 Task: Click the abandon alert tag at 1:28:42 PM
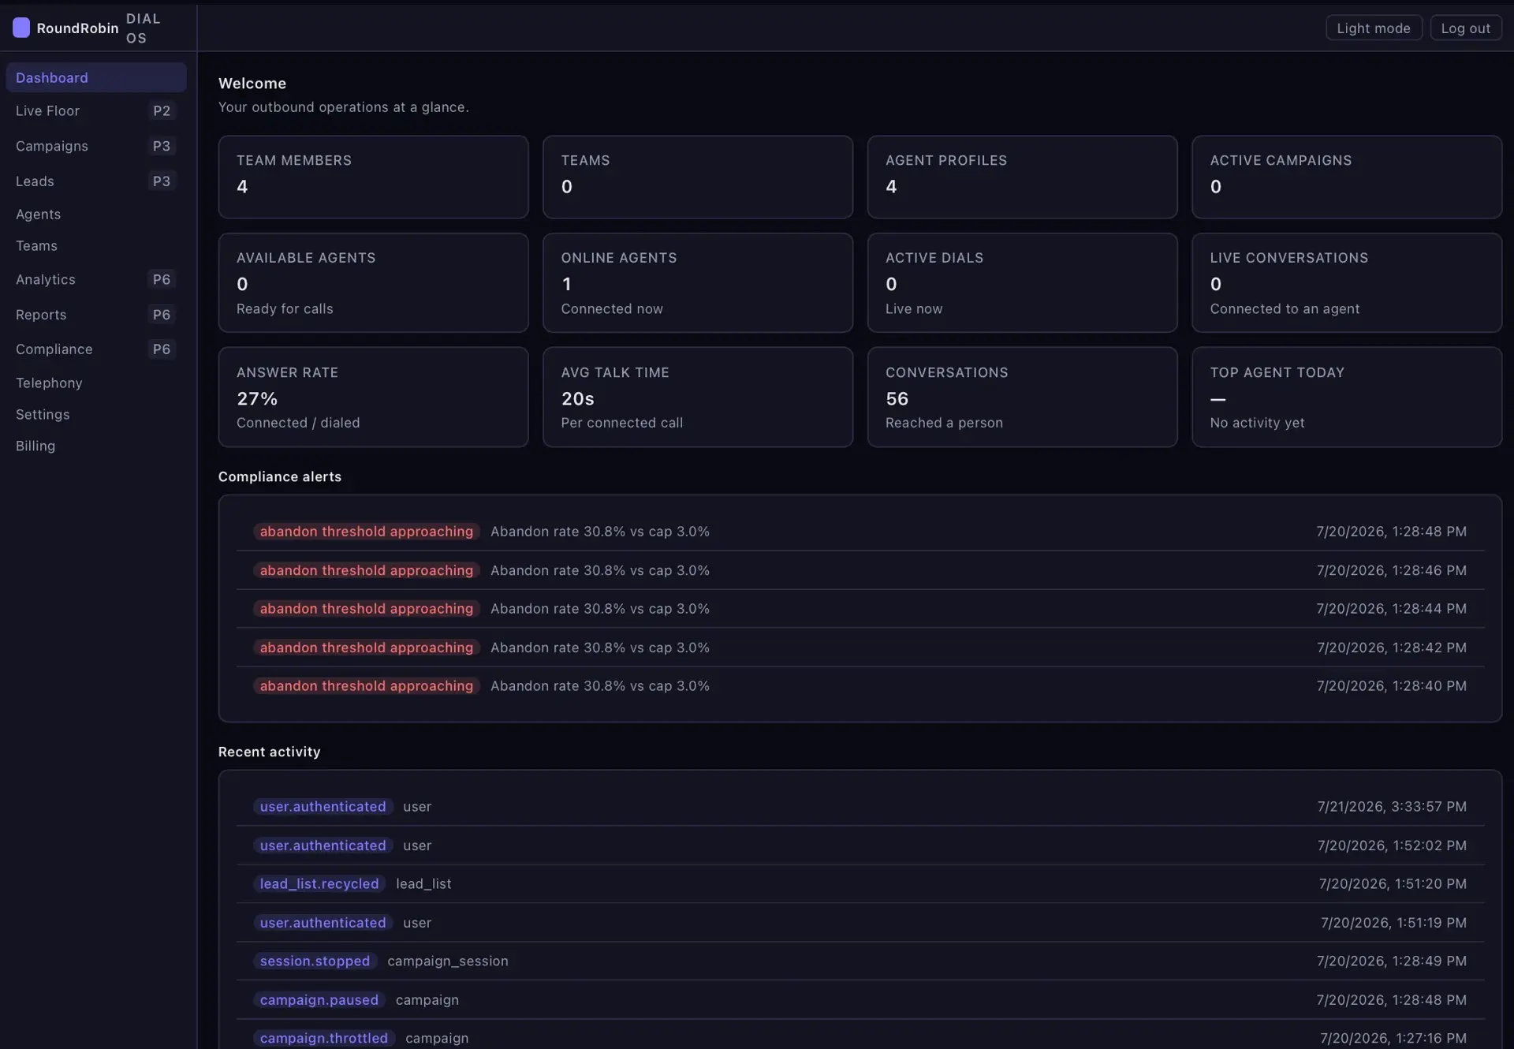click(367, 647)
